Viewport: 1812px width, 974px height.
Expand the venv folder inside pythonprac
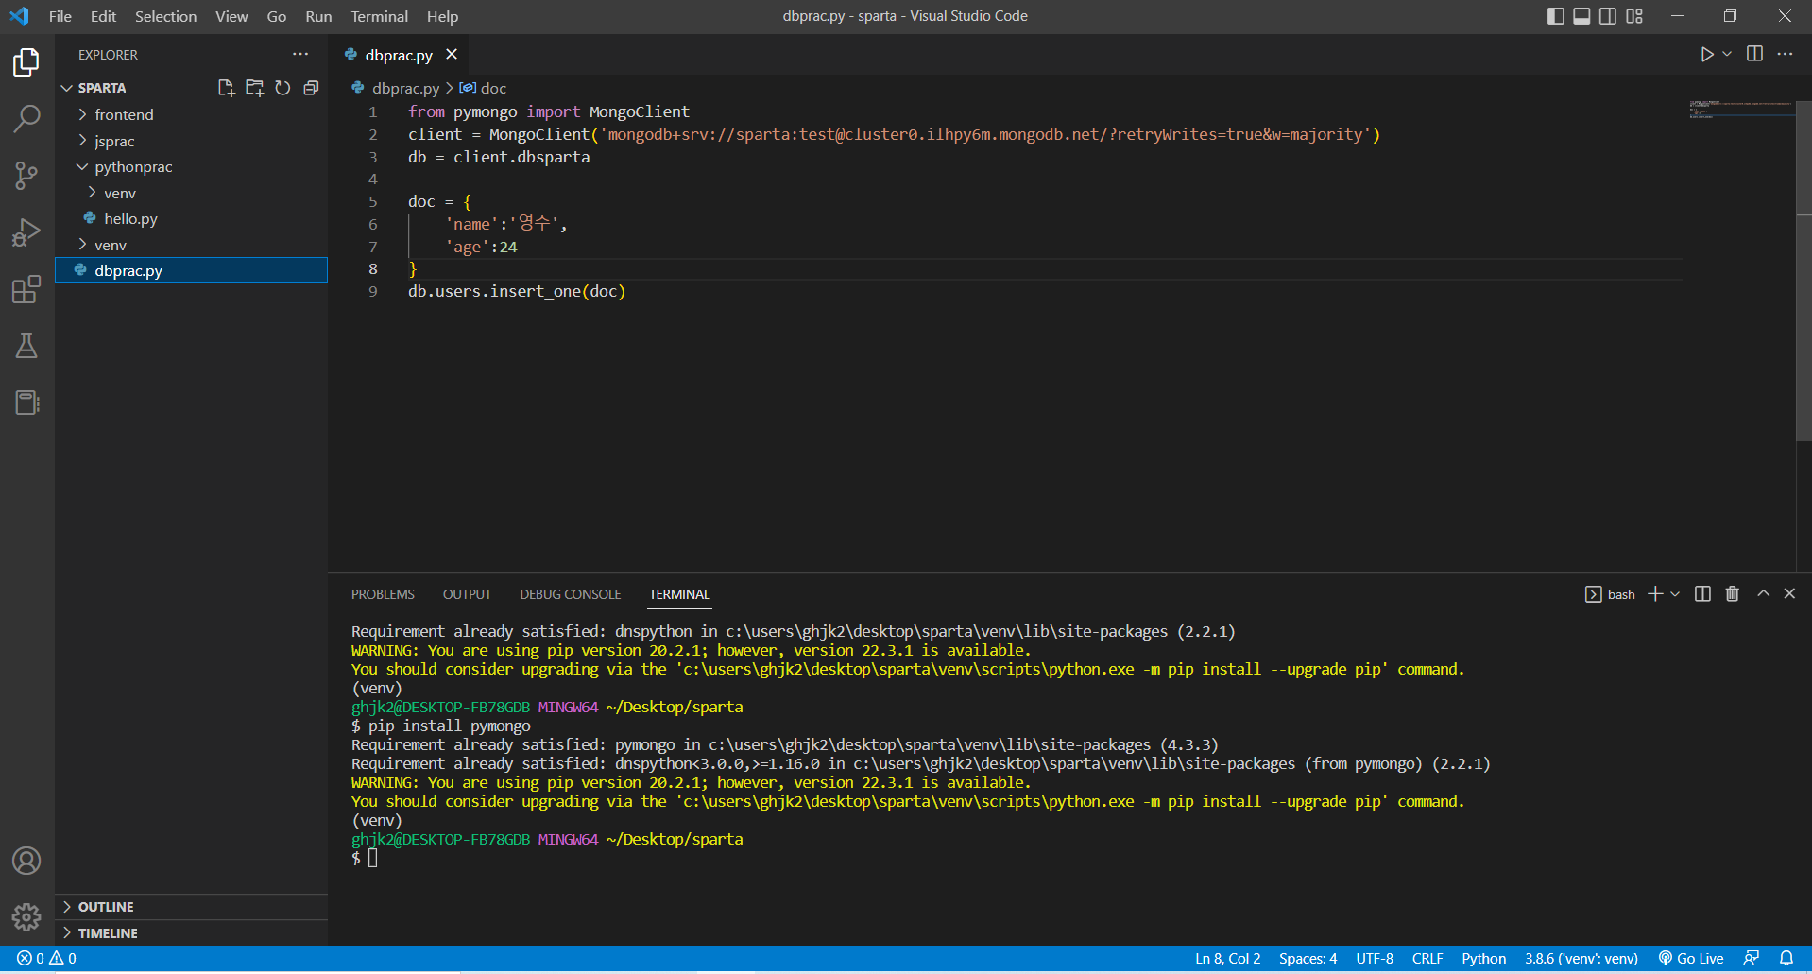[x=192, y=193]
